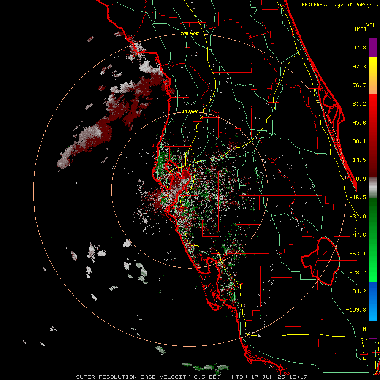Click the -47.6 velocity scale value

point(358,235)
